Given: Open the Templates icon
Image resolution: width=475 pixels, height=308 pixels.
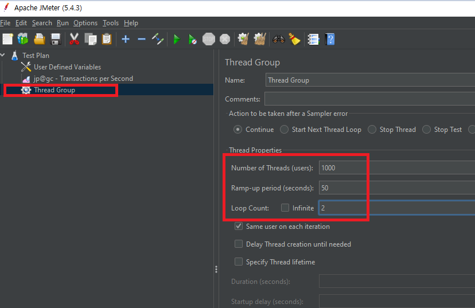Looking at the screenshot, I should [x=23, y=39].
